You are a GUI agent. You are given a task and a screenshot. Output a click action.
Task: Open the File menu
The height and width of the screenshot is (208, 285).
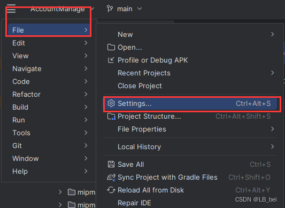point(49,30)
